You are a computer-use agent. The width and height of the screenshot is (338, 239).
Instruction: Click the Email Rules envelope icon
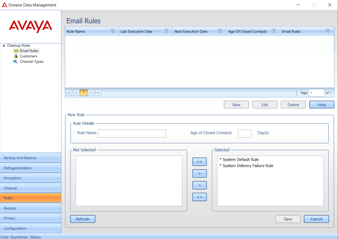pos(16,51)
